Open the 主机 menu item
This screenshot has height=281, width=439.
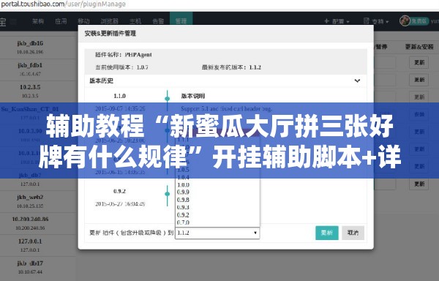coord(135,21)
